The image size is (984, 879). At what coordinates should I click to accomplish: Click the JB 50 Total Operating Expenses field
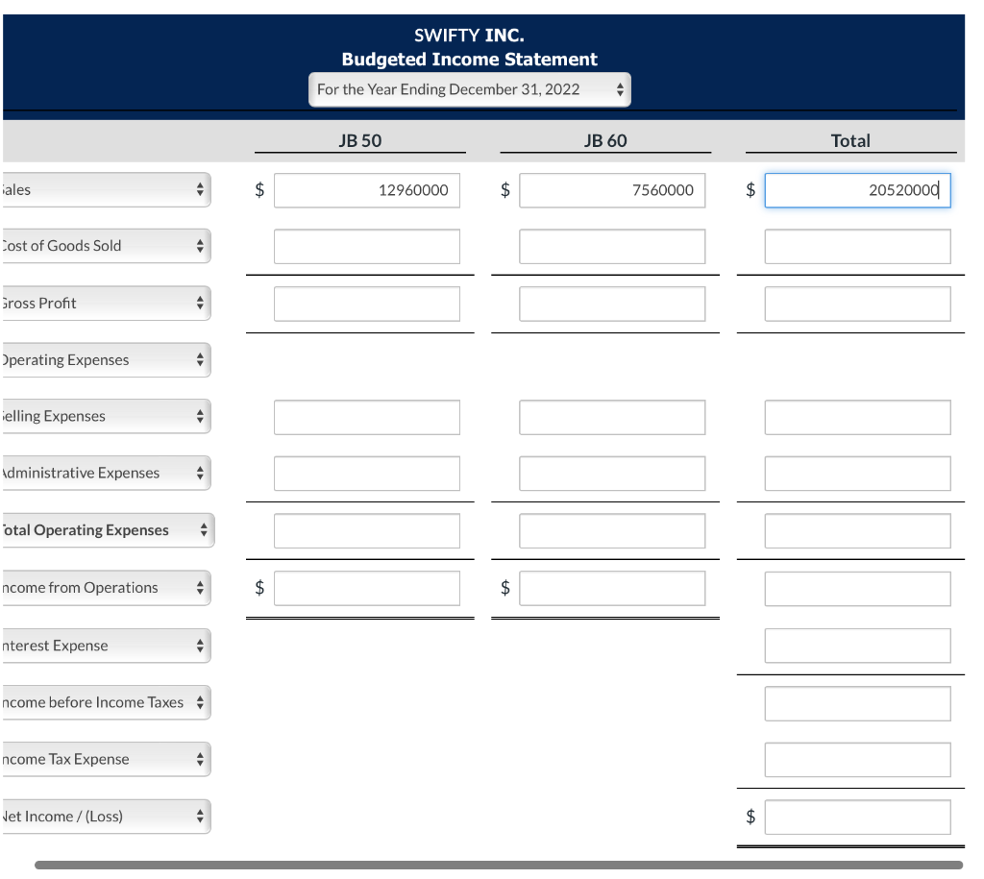coord(367,531)
